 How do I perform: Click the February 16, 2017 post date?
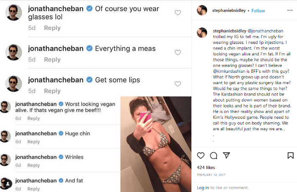(211, 175)
